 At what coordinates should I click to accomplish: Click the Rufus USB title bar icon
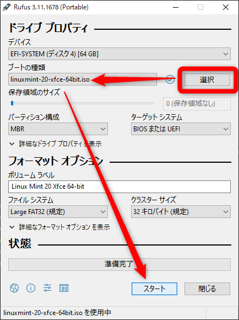click(x=7, y=7)
